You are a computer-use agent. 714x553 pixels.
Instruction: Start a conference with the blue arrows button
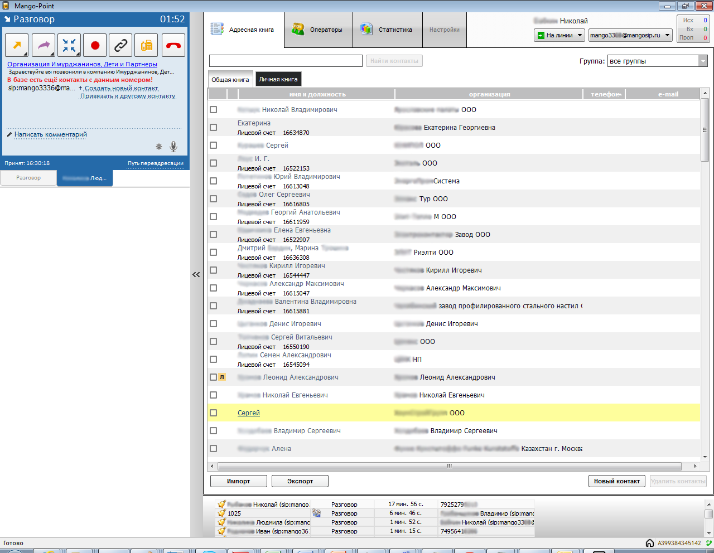(x=69, y=46)
